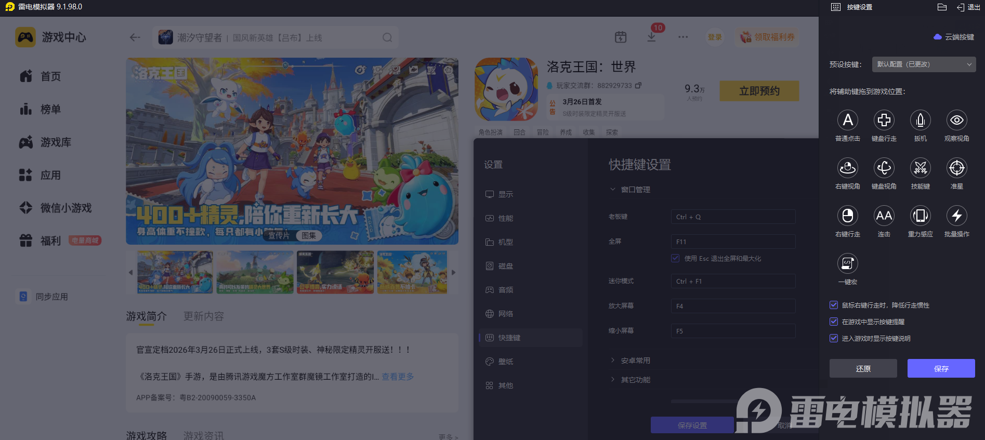Select the 扳机 trigger key icon
Image resolution: width=985 pixels, height=440 pixels.
click(920, 121)
